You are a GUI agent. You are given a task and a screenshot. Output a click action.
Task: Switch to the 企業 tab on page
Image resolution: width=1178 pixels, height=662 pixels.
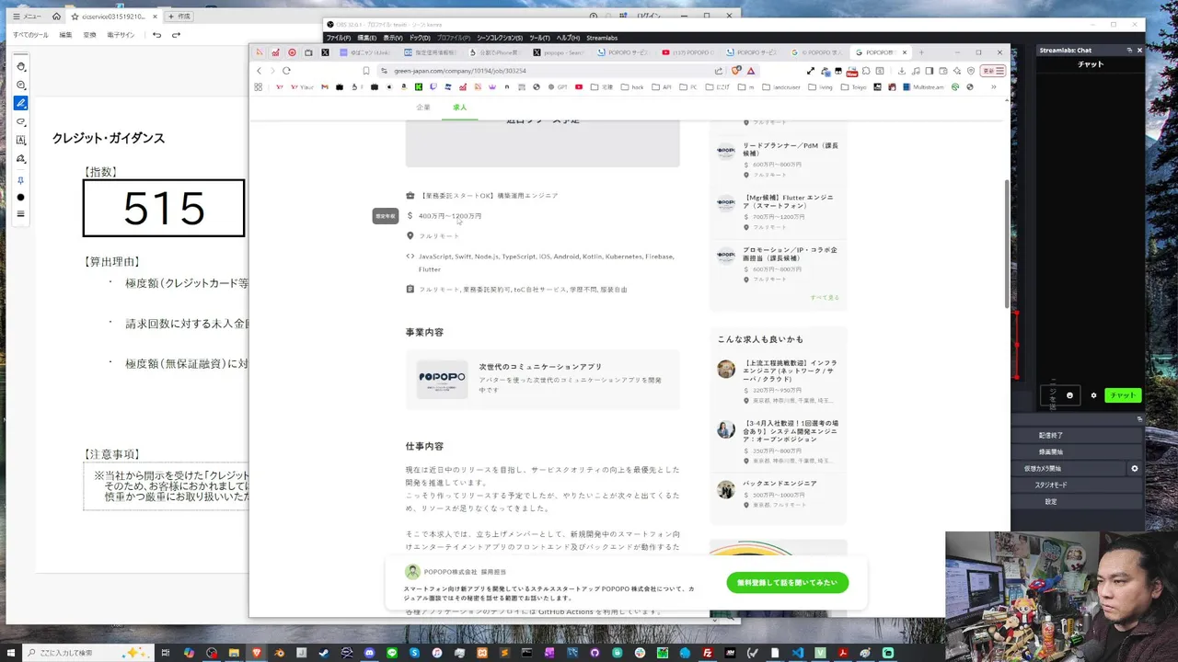tap(423, 108)
